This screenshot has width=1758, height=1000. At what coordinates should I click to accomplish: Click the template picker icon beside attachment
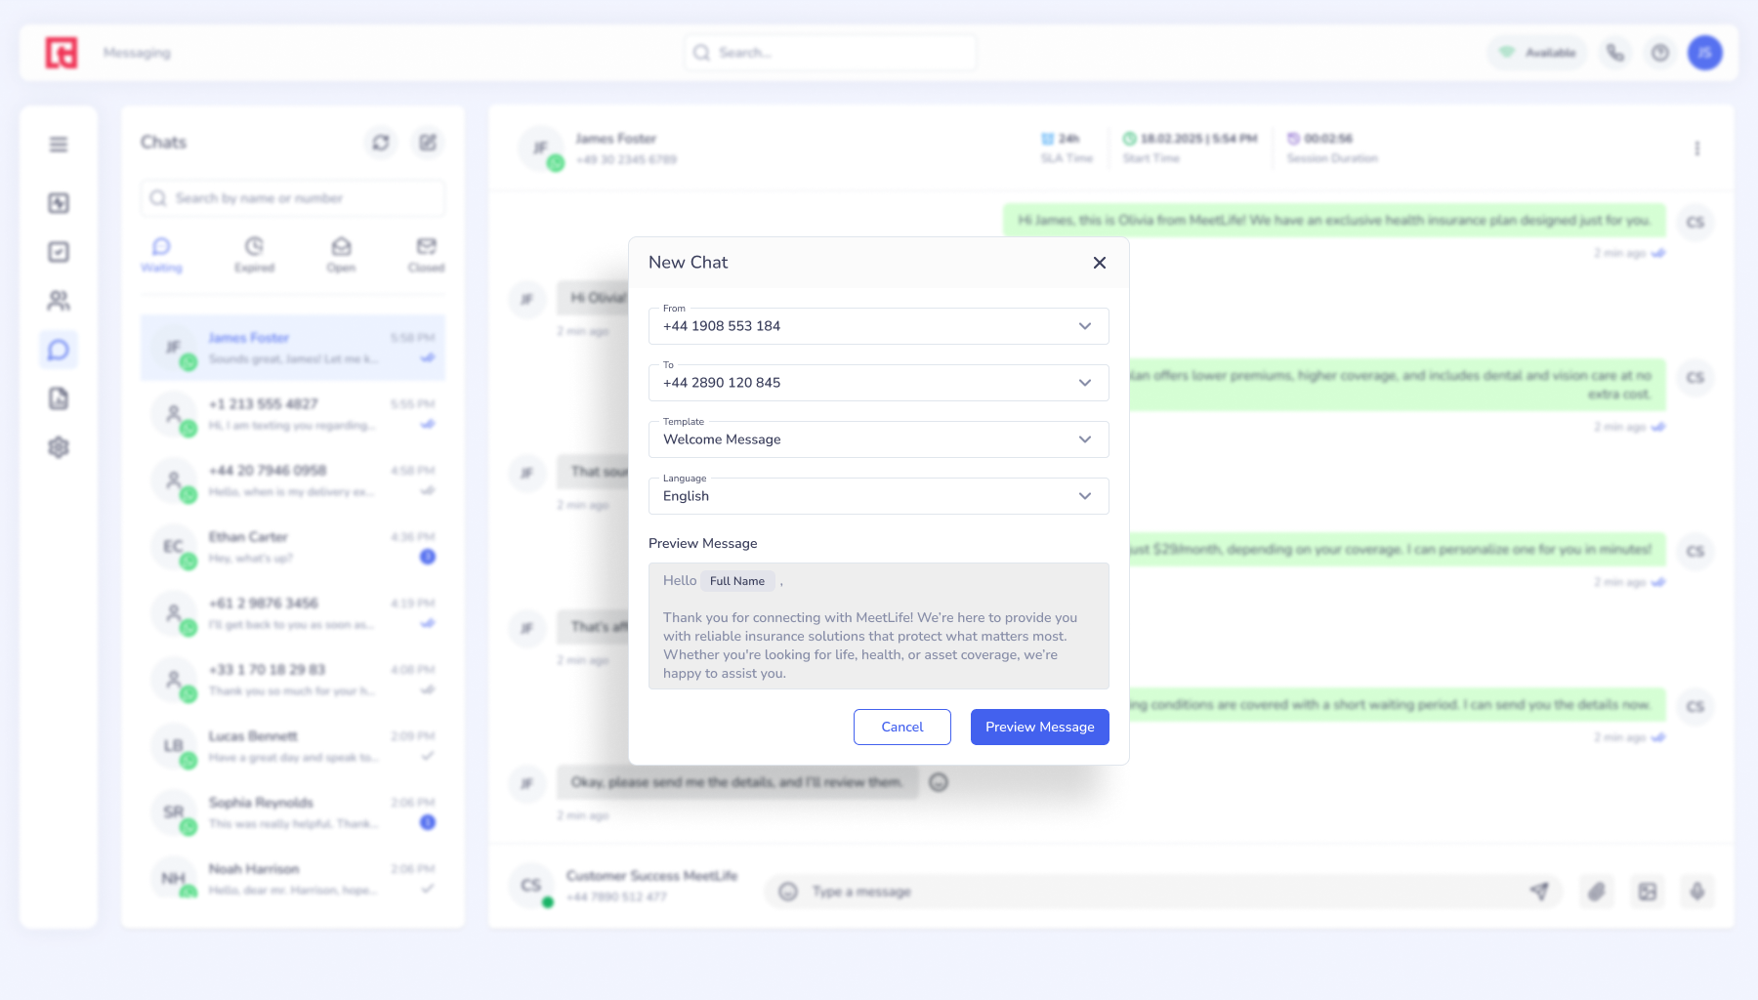(1648, 891)
